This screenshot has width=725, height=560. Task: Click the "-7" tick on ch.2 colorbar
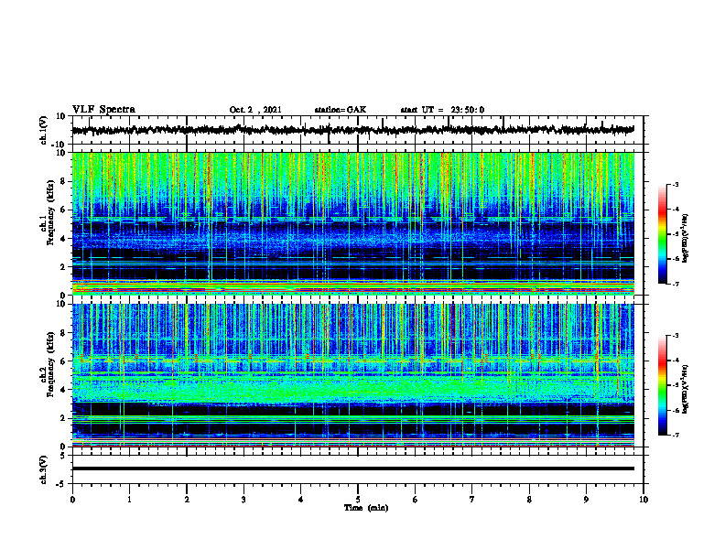click(x=675, y=435)
